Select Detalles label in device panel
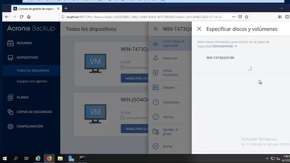The height and width of the screenshot is (163, 290). tap(169, 87)
